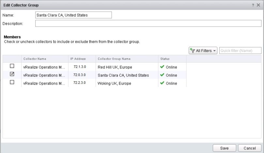Click green check icon in Santa Clara row
264x153 pixels.
pyautogui.click(x=162, y=75)
